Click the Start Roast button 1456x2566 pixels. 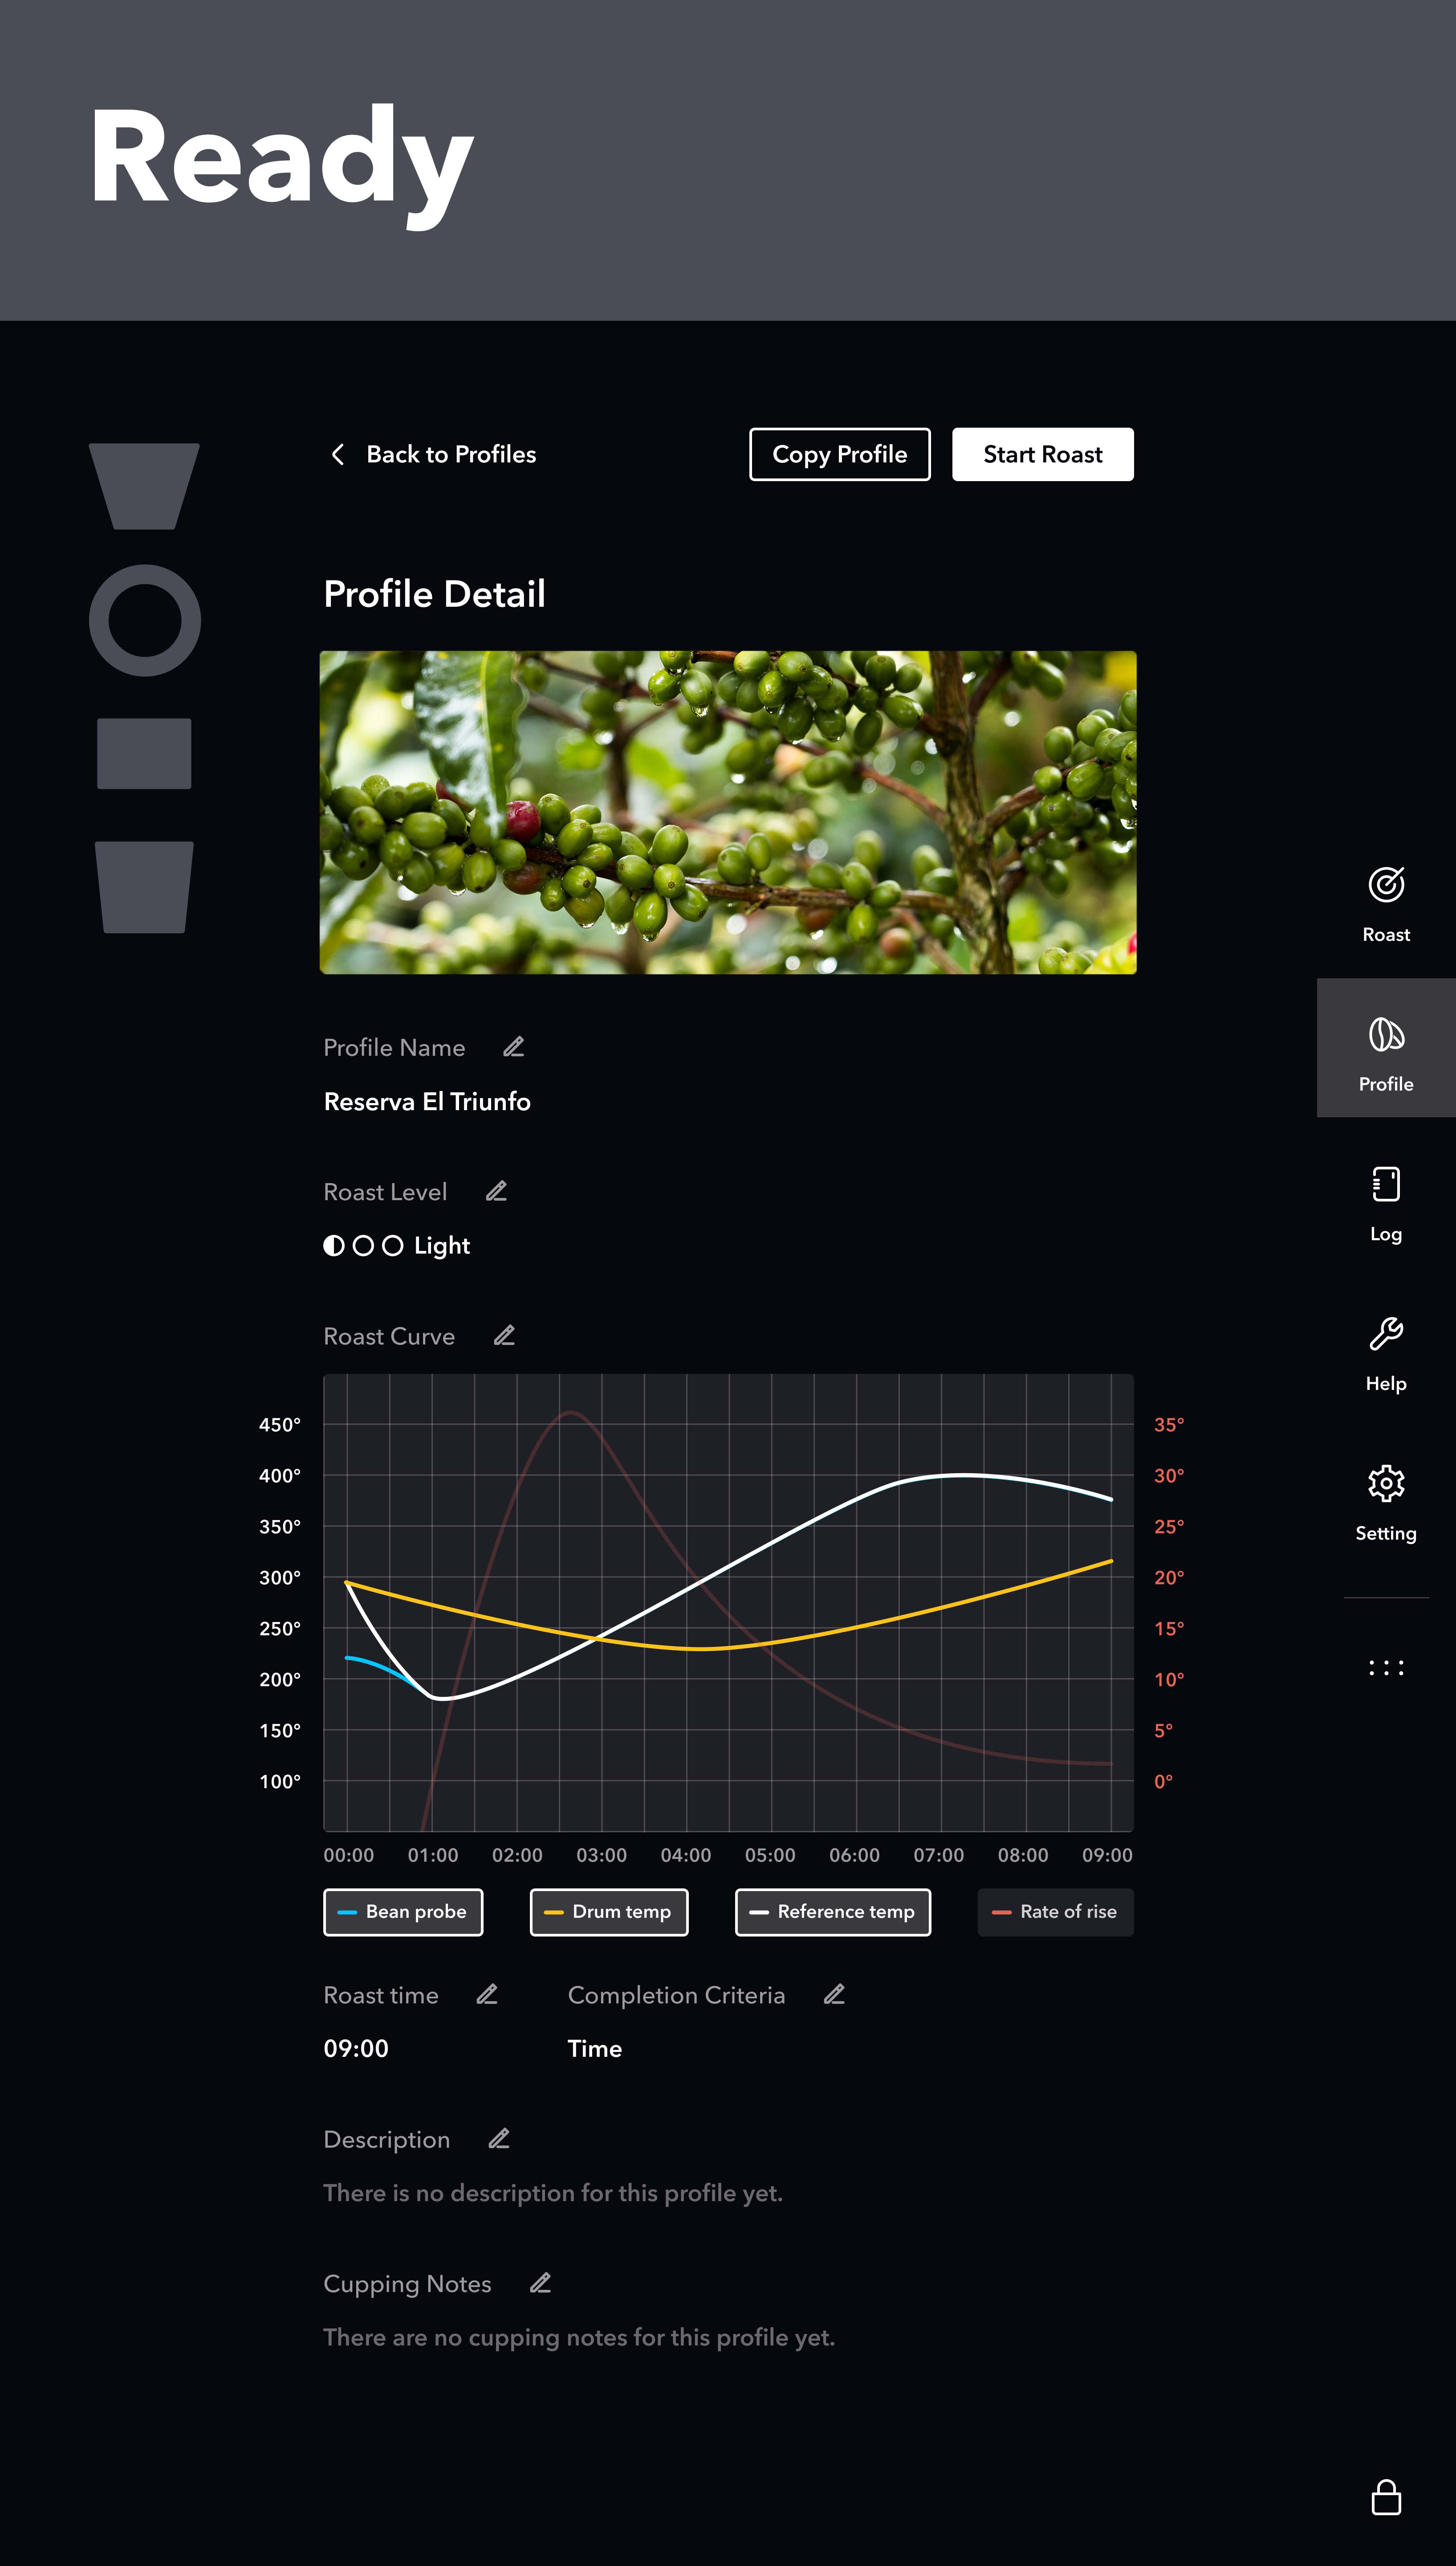point(1043,454)
